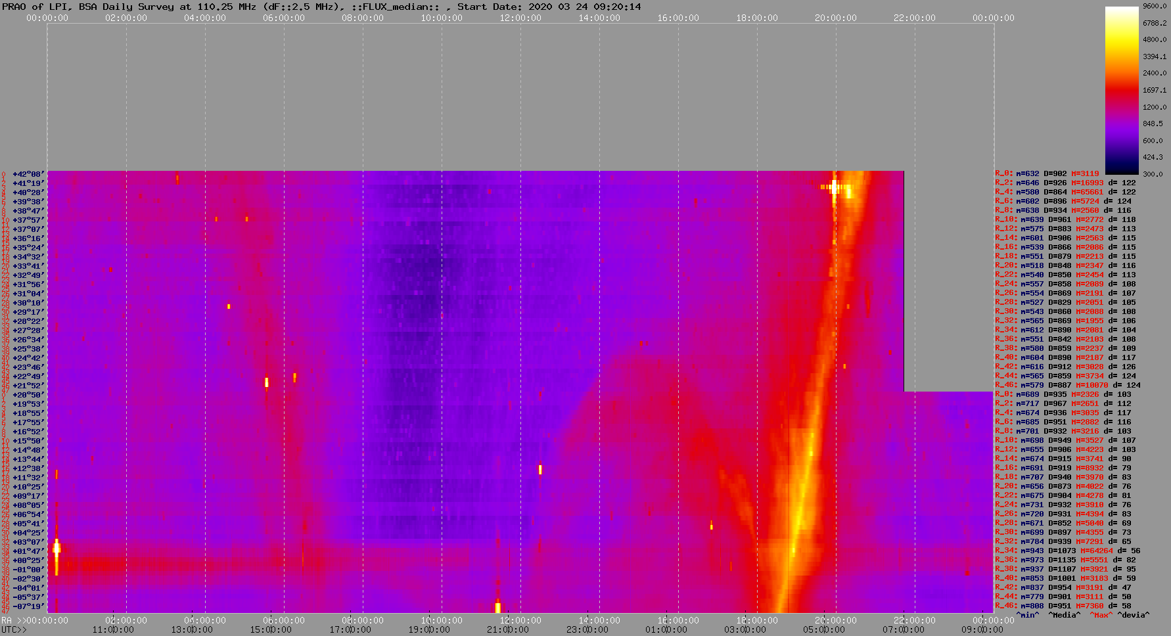The height and width of the screenshot is (636, 1171).
Task: Click the +05°41' declination label
Action: (x=28, y=524)
